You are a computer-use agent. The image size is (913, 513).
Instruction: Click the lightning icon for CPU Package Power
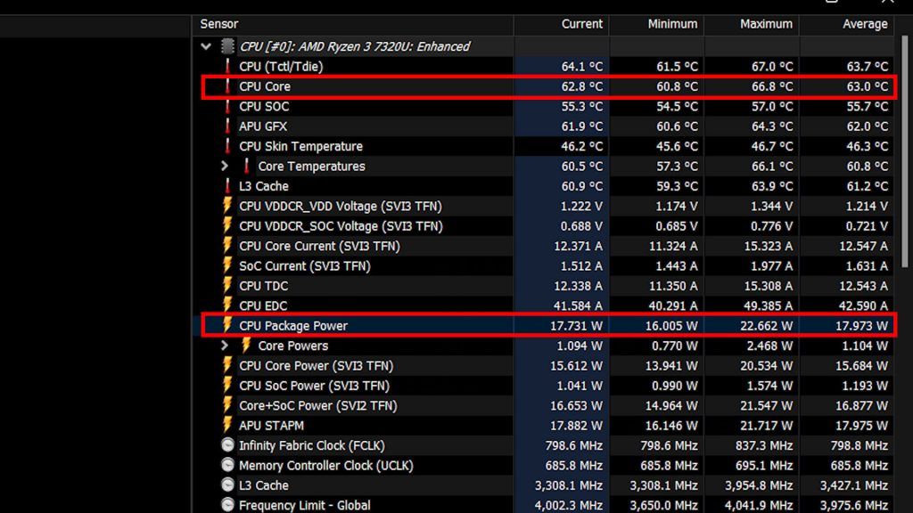(227, 325)
